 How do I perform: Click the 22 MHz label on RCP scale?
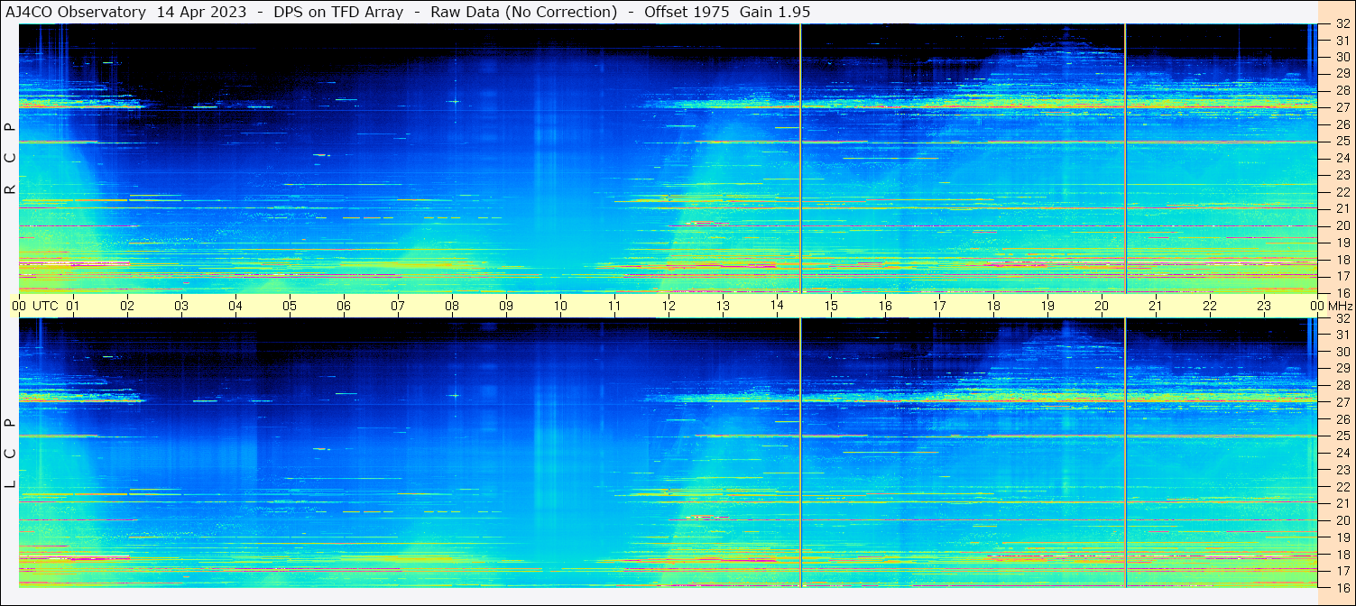click(x=1342, y=192)
